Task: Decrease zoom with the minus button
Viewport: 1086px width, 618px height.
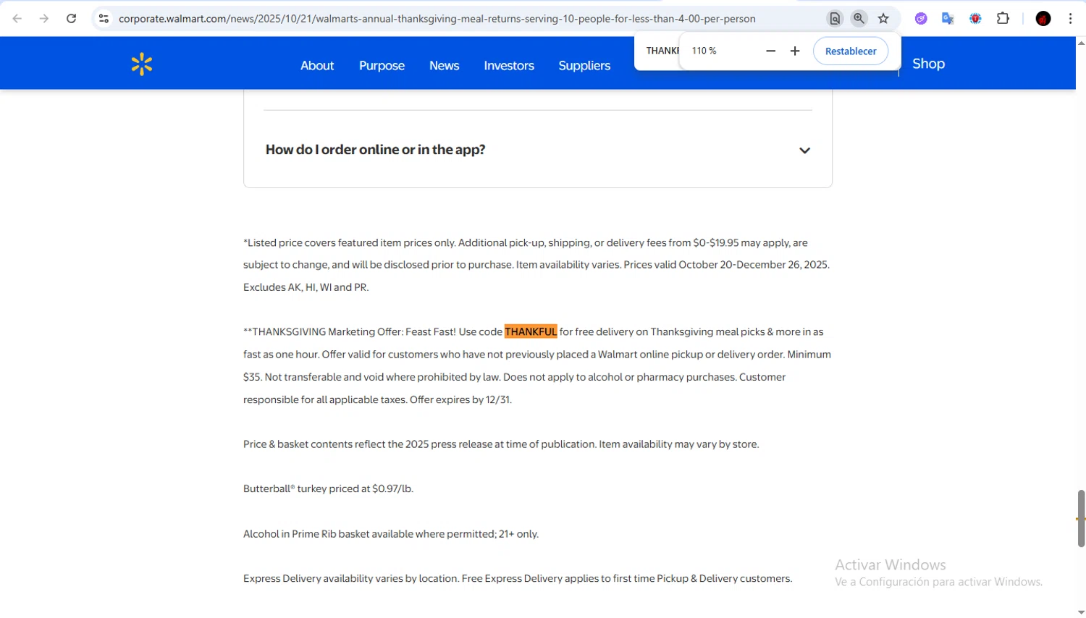Action: click(x=770, y=51)
